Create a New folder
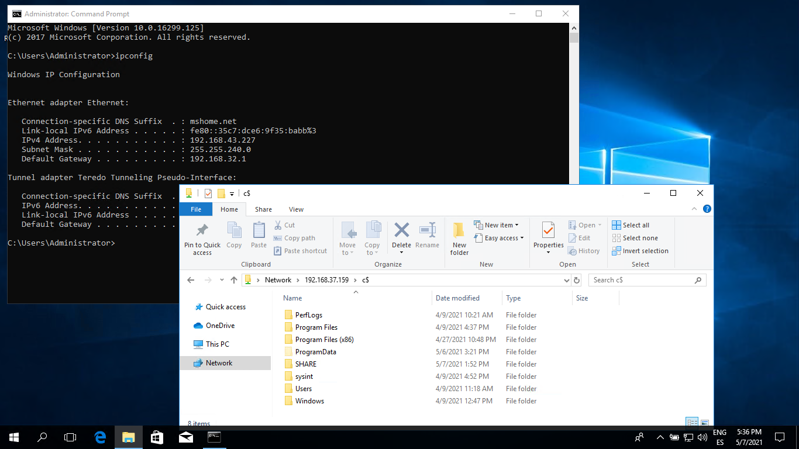Screen dimensions: 799x449 click(x=459, y=239)
